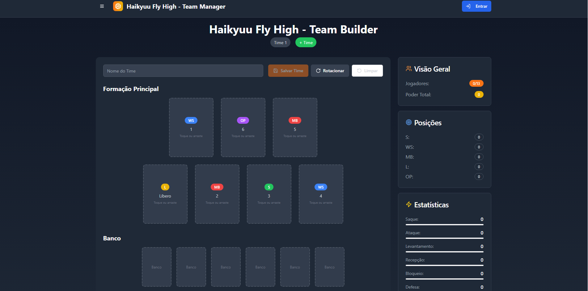Focus the Nome do Time field

(x=183, y=71)
